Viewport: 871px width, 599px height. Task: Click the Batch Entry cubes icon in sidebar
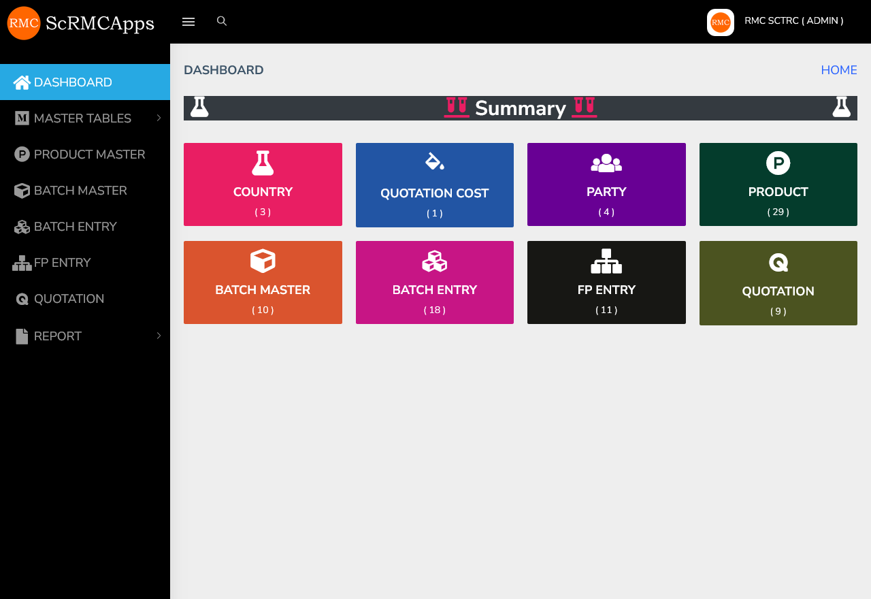tap(22, 227)
